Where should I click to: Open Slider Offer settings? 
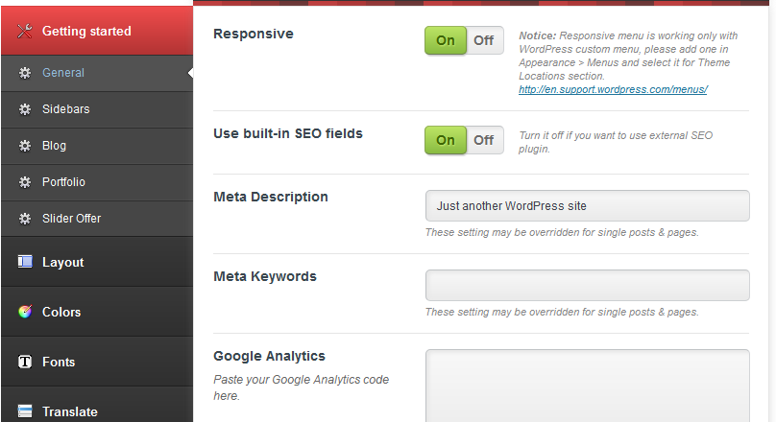(x=97, y=219)
